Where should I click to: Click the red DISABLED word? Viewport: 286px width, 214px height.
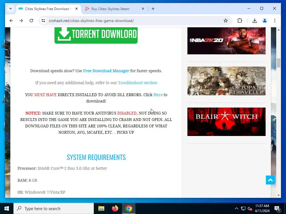click(x=127, y=113)
